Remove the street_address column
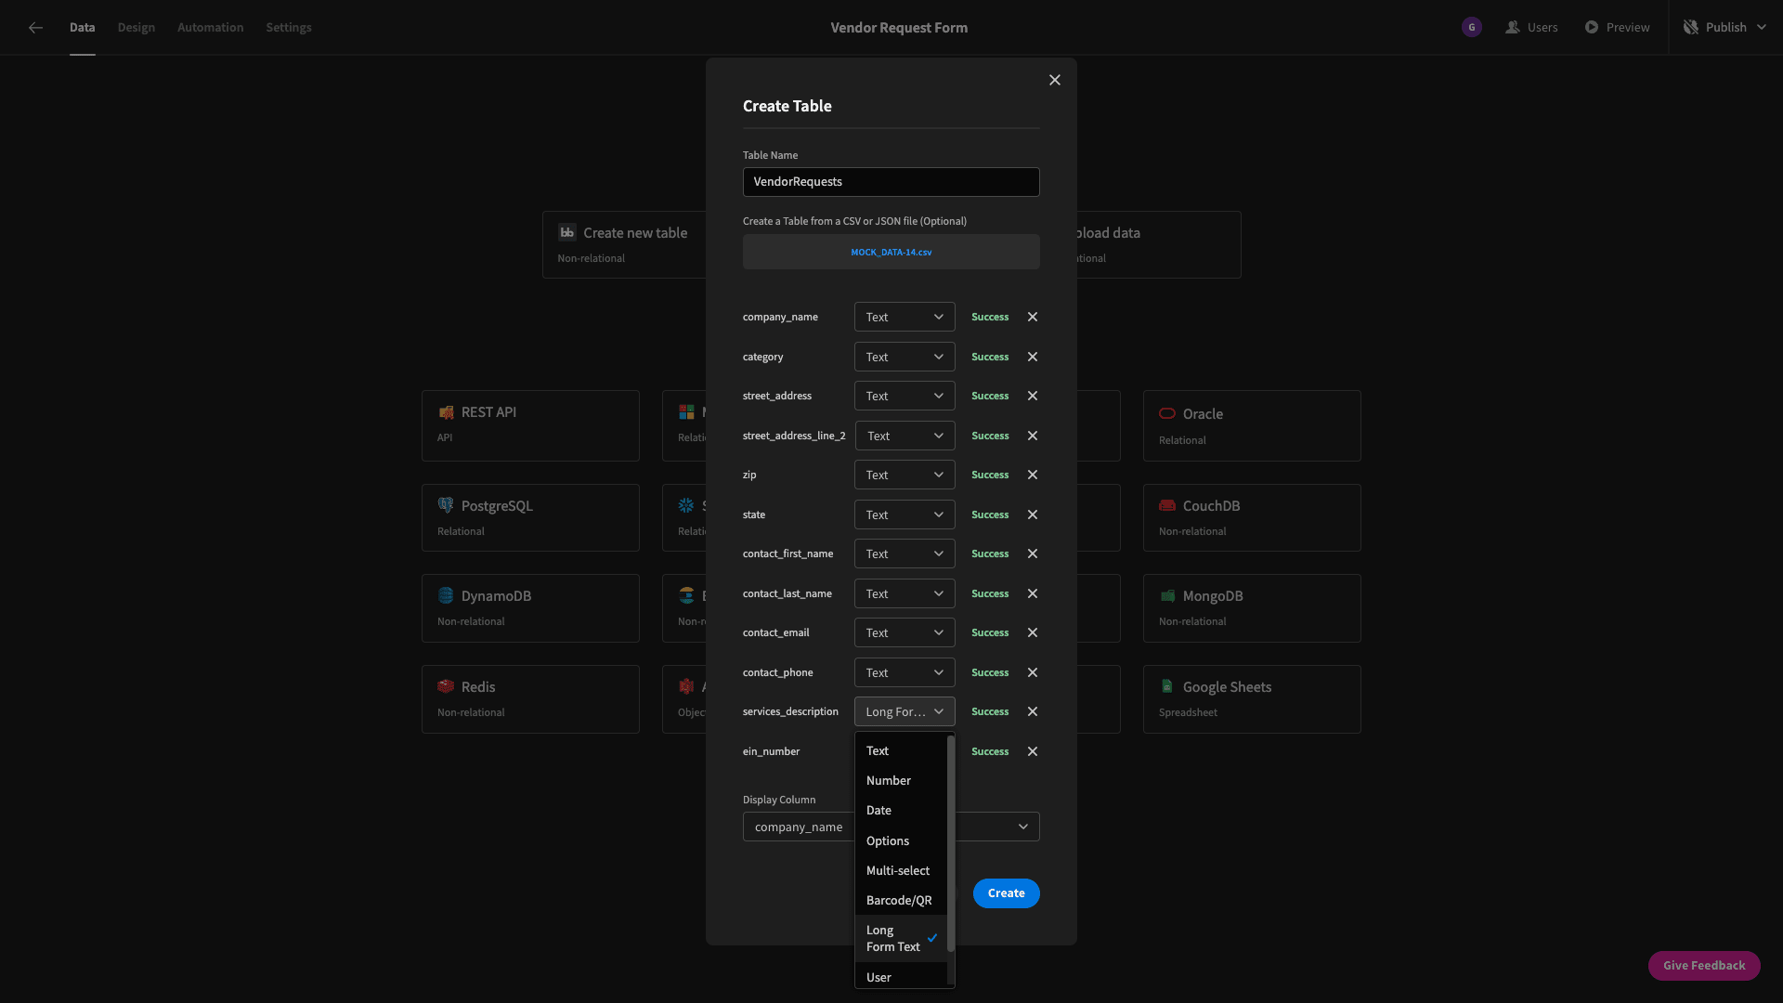The height and width of the screenshot is (1003, 1783). [x=1033, y=396]
